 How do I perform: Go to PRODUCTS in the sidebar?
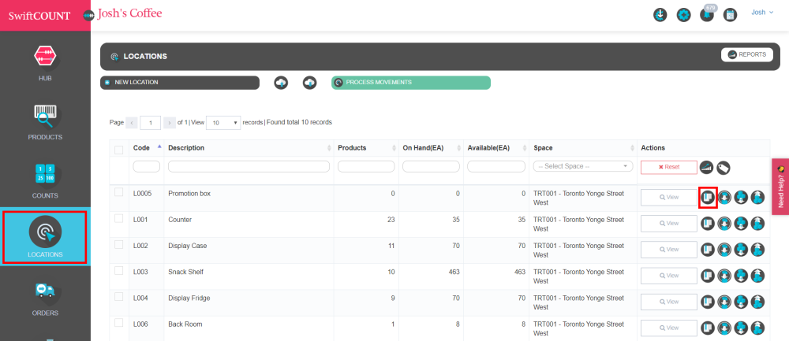[x=45, y=122]
